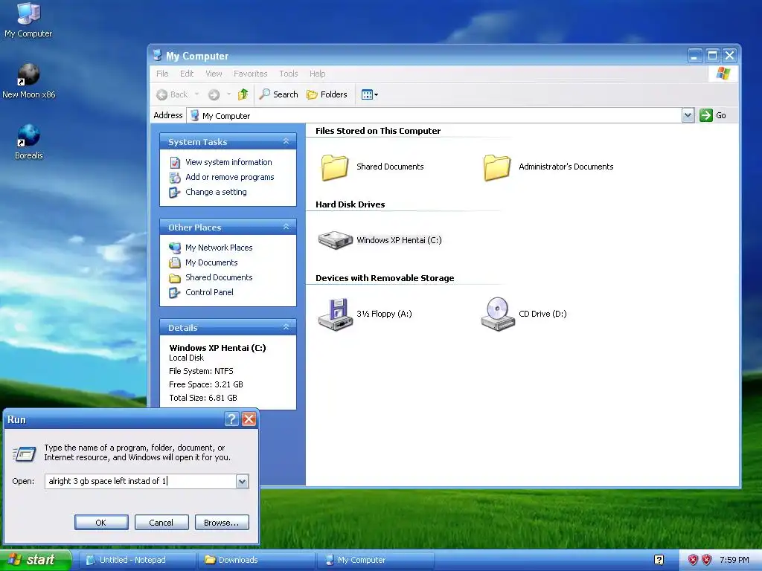Click Cancel in the Run dialog

[x=161, y=523]
